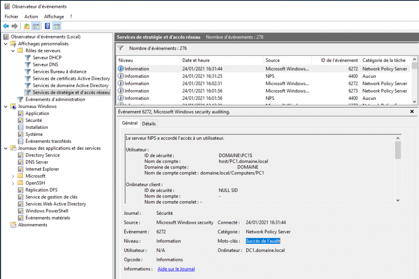Open the ? help menu
This screenshot has height=279, width=419.
71,17
